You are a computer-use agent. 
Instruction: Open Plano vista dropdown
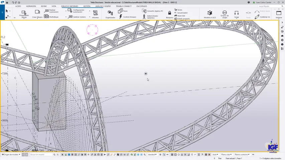point(226,155)
